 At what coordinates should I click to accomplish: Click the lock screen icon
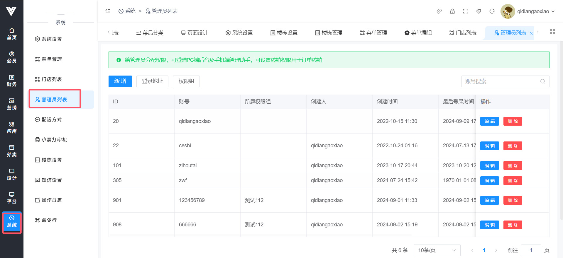(x=452, y=11)
